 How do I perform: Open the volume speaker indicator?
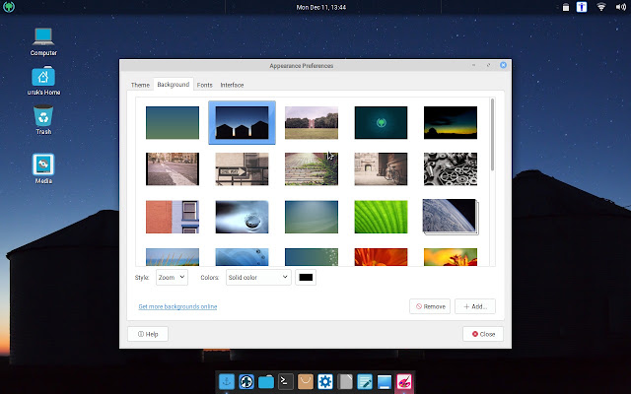coord(621,7)
